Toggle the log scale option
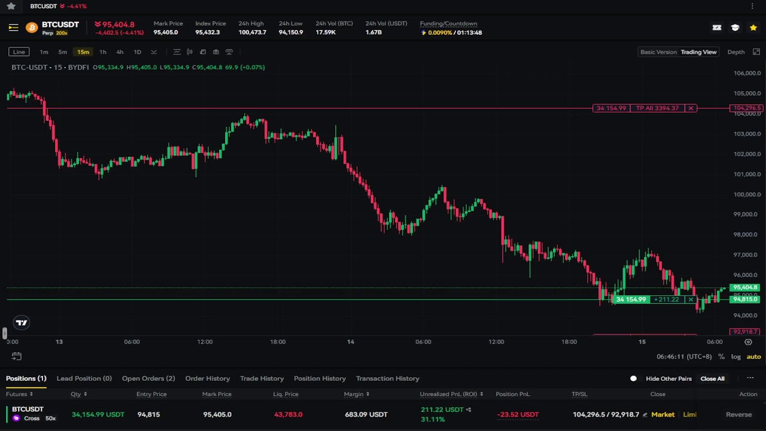 (735, 357)
